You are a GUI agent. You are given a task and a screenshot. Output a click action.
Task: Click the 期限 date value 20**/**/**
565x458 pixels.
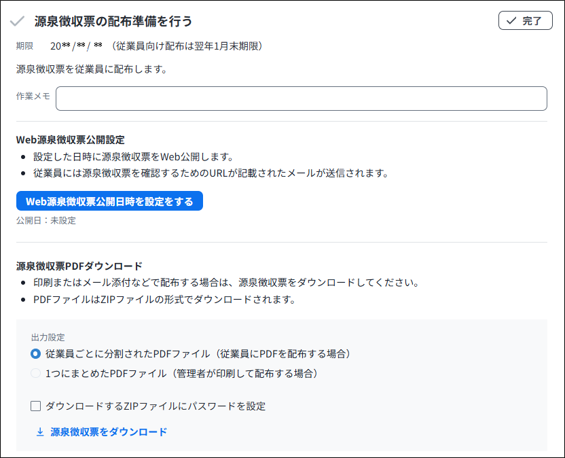76,47
